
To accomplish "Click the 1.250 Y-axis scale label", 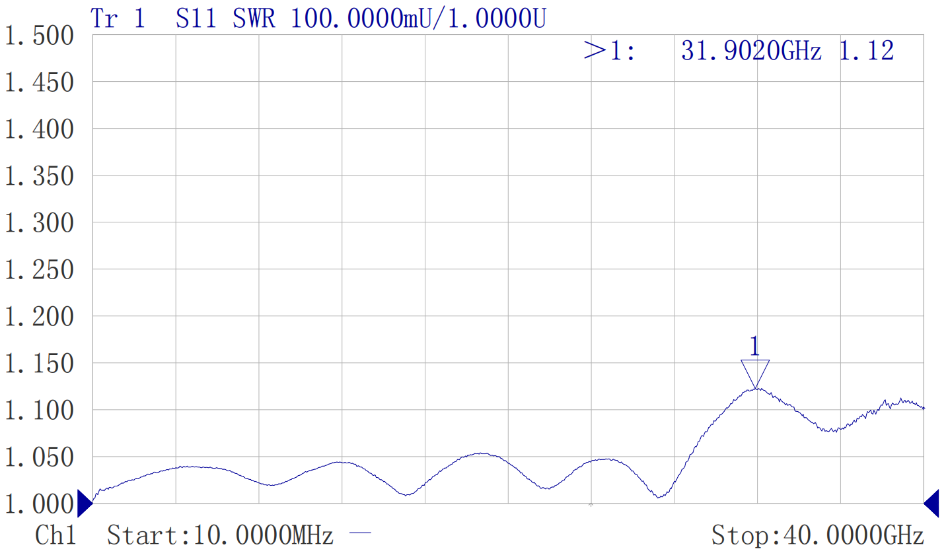I will [40, 270].
